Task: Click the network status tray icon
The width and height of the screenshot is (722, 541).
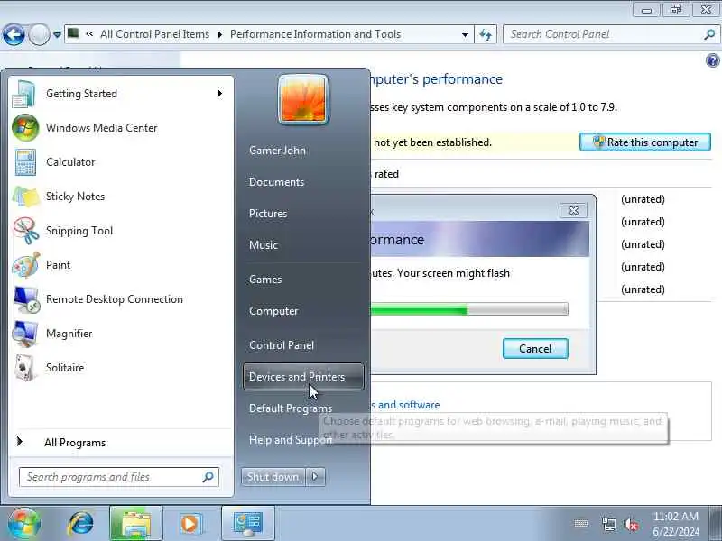Action: tap(608, 524)
